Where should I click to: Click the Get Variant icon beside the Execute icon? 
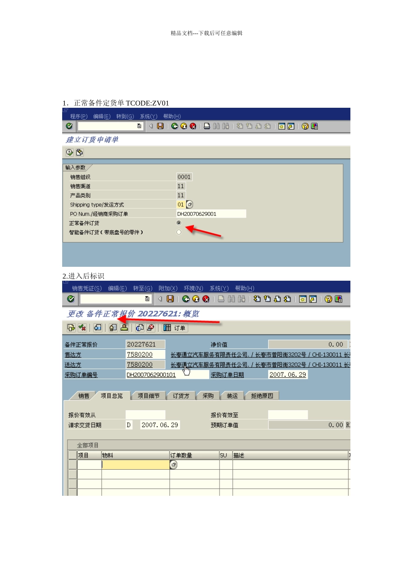[80, 153]
